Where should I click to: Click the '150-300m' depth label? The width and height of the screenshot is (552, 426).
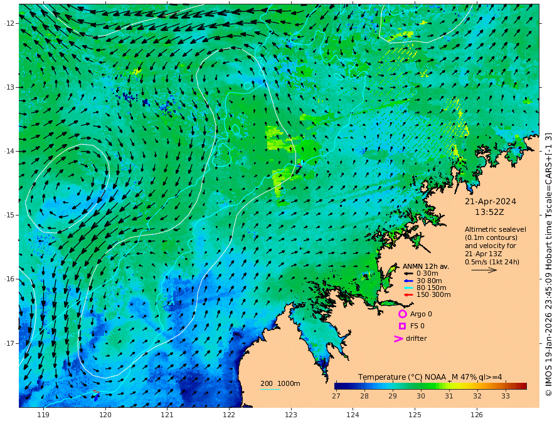(433, 295)
